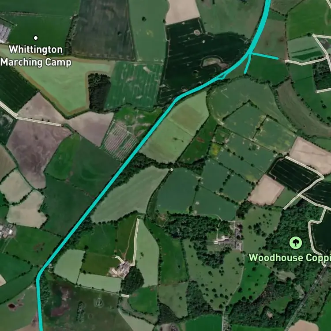Select the grey railway line in the bottom-right corner

pos(306,299)
